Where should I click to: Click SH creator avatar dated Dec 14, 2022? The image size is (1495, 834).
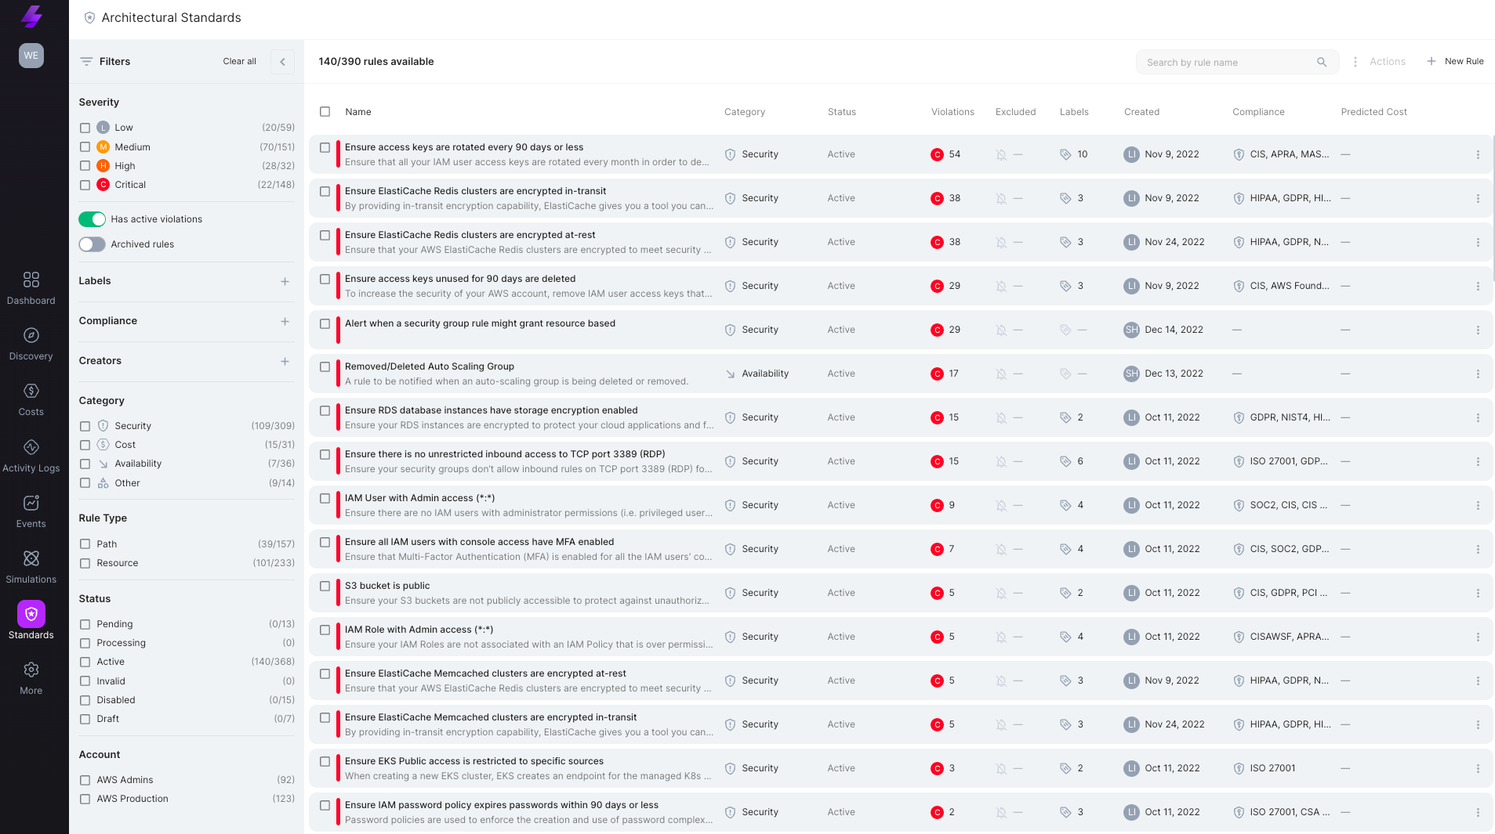pyautogui.click(x=1131, y=330)
